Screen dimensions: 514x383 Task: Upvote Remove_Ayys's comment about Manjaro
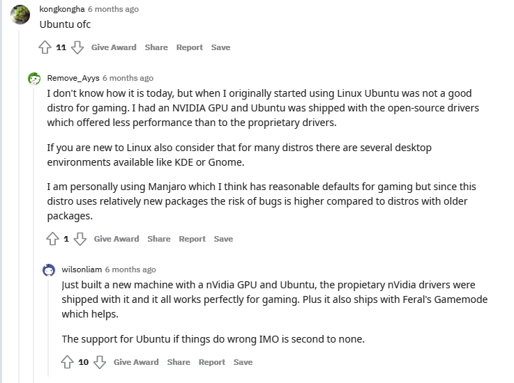[x=52, y=240]
